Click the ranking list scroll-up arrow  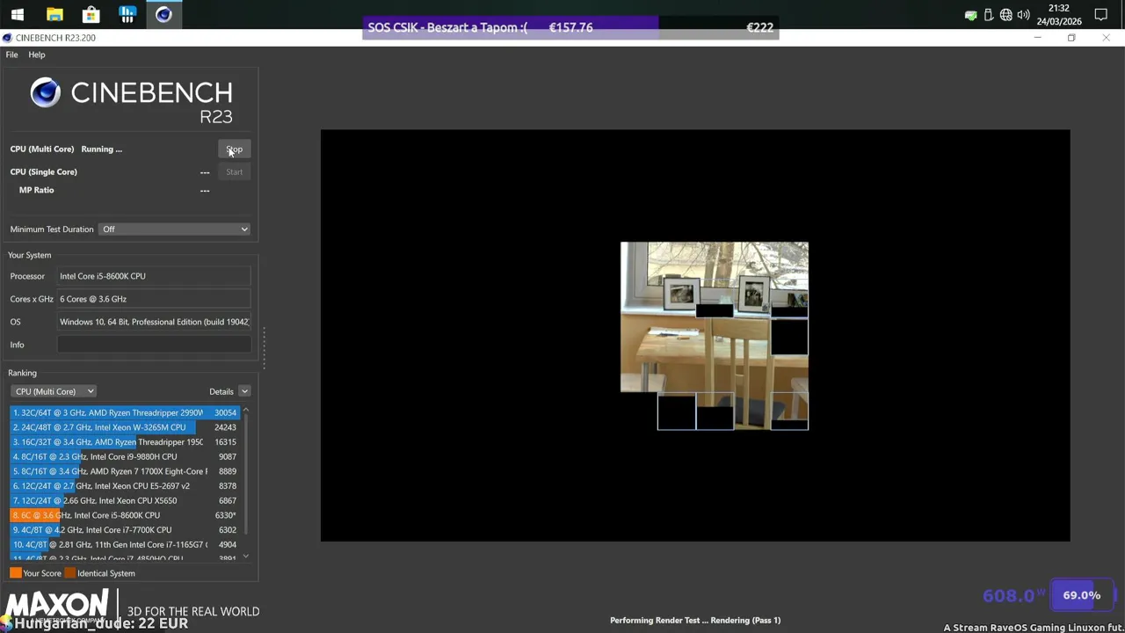coord(245,410)
